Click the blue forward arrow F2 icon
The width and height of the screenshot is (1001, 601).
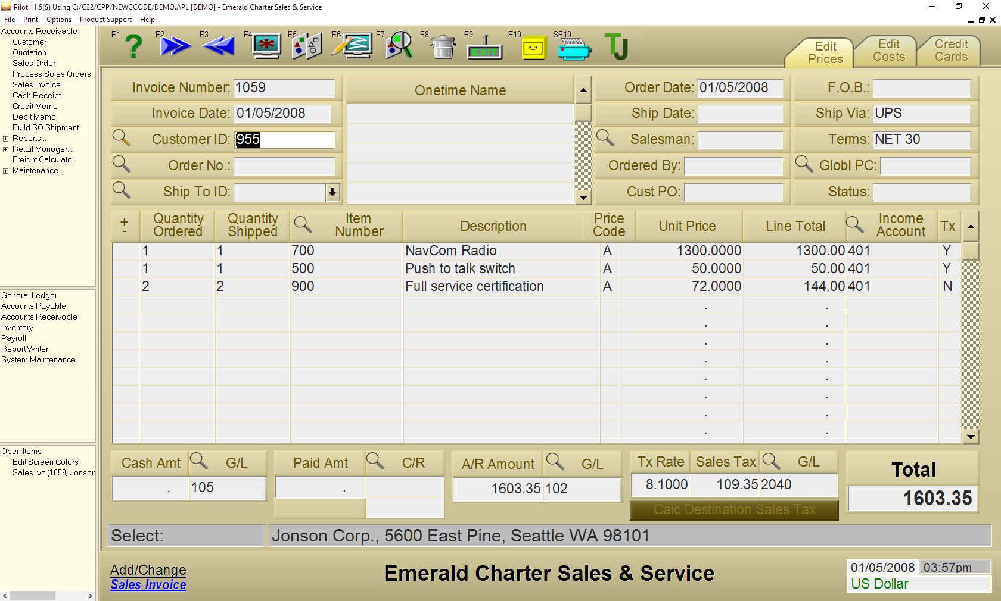(x=176, y=46)
